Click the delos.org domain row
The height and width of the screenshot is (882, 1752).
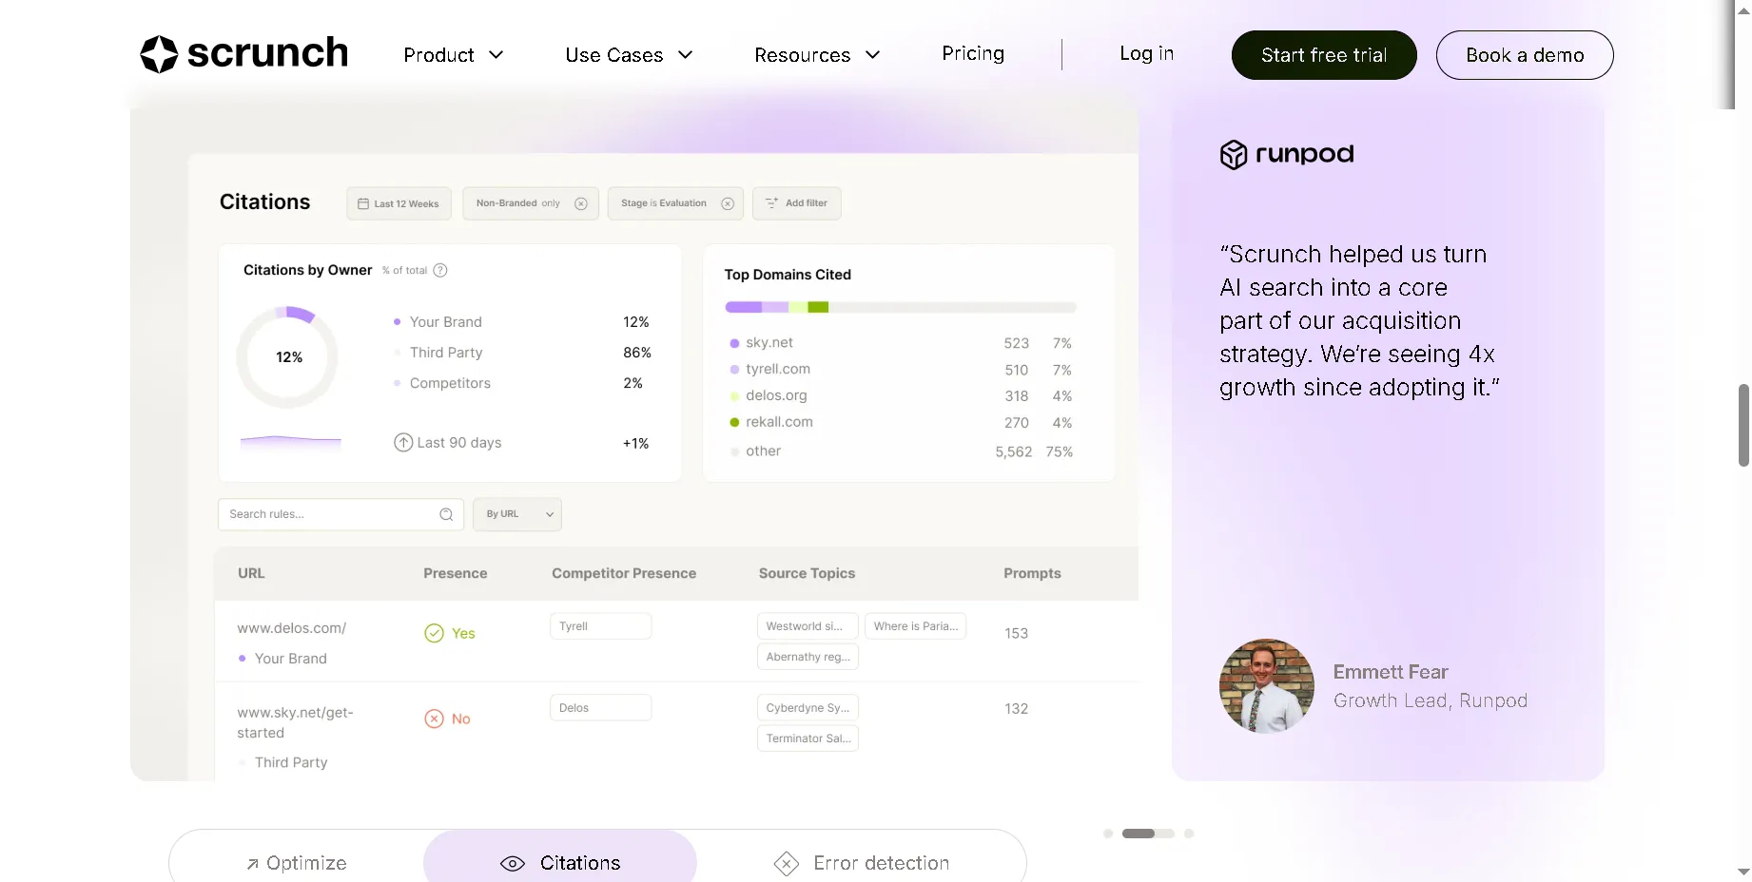pos(901,395)
